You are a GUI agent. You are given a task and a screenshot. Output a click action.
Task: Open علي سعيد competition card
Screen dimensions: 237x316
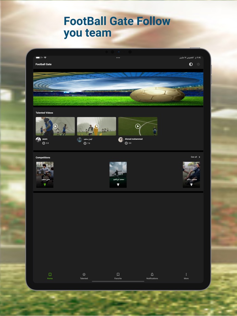[45, 175]
